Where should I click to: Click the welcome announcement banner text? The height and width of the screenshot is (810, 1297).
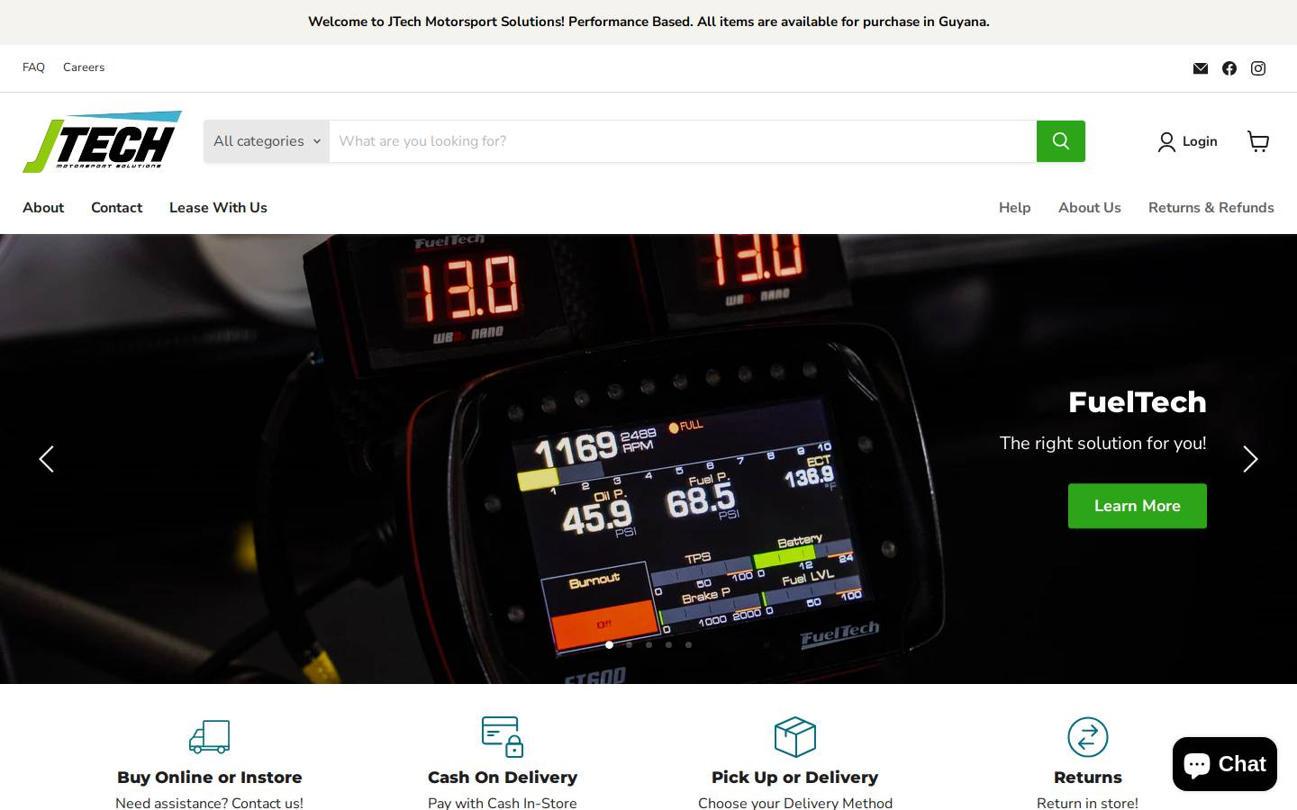point(648,22)
